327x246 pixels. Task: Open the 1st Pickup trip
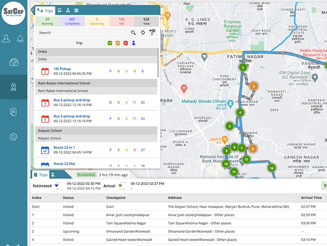click(62, 69)
